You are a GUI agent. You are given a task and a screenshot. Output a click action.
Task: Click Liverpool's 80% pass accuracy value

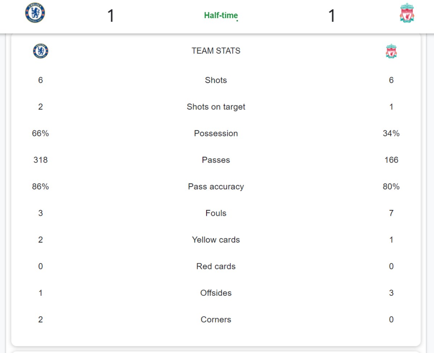pos(391,186)
